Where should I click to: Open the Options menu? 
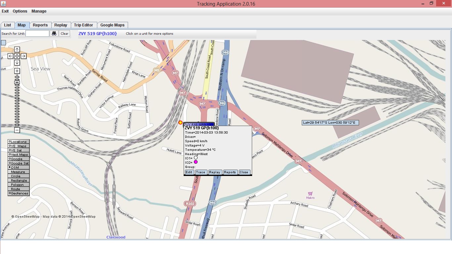click(20, 11)
